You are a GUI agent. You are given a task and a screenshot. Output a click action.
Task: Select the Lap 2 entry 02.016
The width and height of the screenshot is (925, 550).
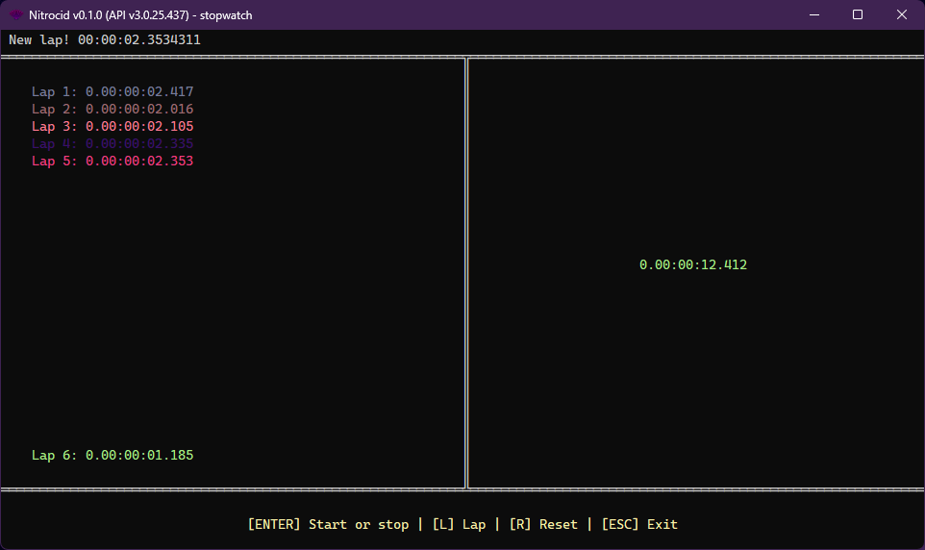coord(112,109)
